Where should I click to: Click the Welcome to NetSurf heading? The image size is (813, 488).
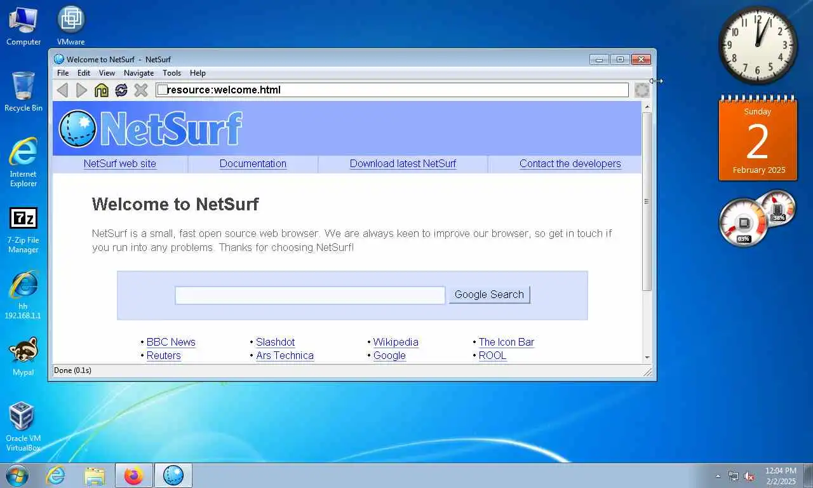175,204
